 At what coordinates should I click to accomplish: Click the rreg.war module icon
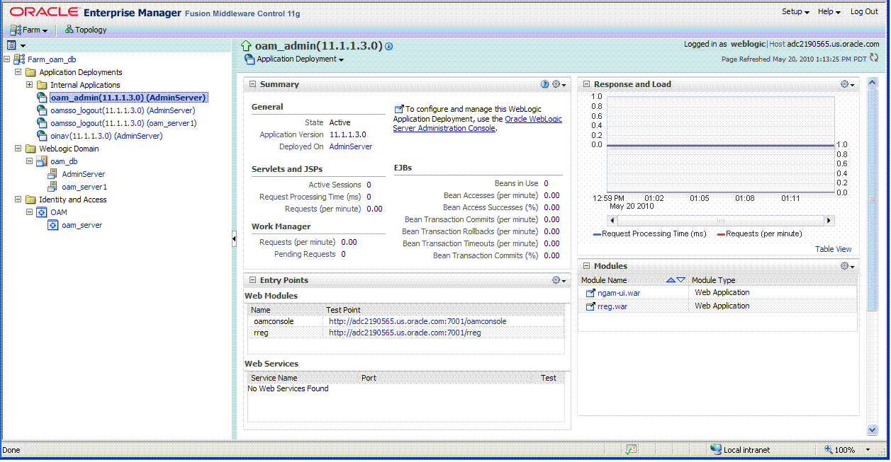[x=590, y=306]
